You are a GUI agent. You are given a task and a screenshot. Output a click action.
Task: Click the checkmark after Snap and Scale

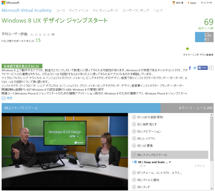tap(170, 162)
